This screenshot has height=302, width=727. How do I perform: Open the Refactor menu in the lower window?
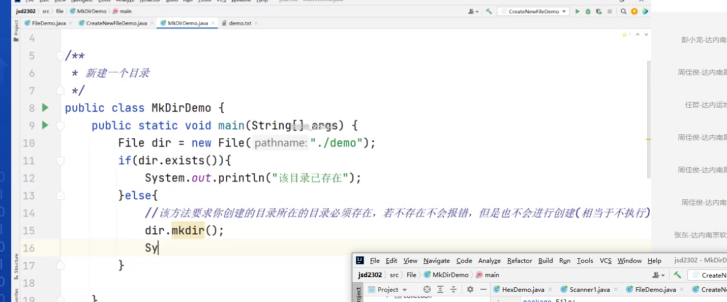(519, 260)
